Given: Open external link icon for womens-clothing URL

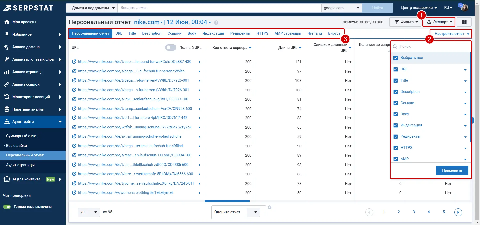Looking at the screenshot, I should pos(74,193).
